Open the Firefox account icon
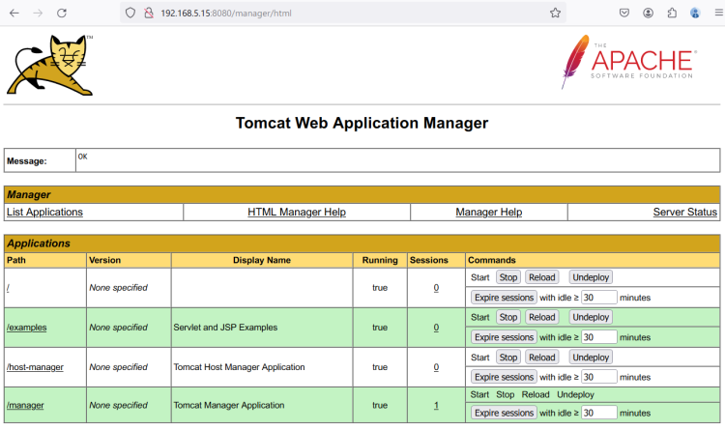Viewport: 725px width, 430px height. [649, 13]
